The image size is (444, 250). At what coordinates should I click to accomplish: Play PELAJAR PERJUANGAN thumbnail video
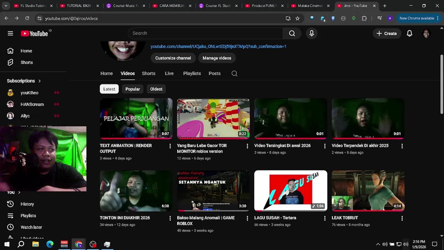click(136, 118)
